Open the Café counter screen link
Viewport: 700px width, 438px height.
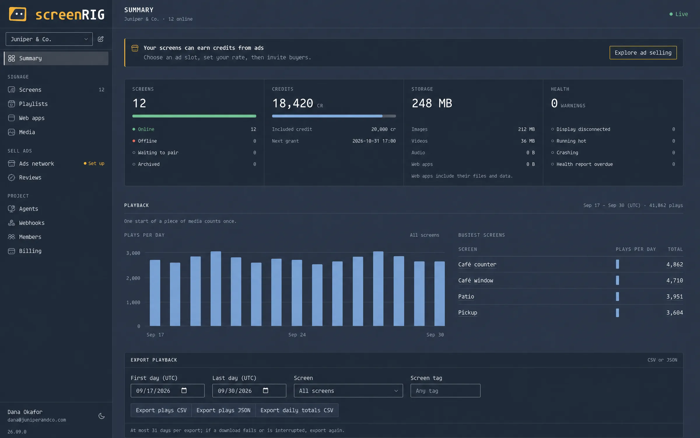pyautogui.click(x=477, y=265)
